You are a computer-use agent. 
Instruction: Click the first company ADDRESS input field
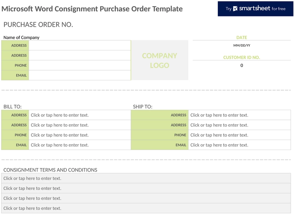tap(80, 45)
